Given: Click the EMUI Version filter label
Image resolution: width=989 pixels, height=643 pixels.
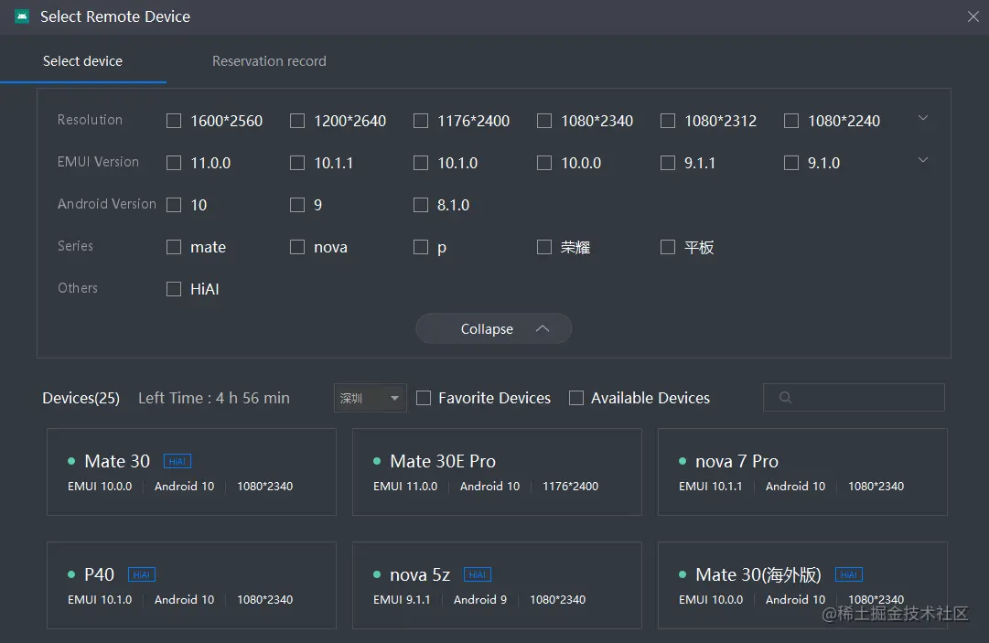Looking at the screenshot, I should (x=99, y=162).
